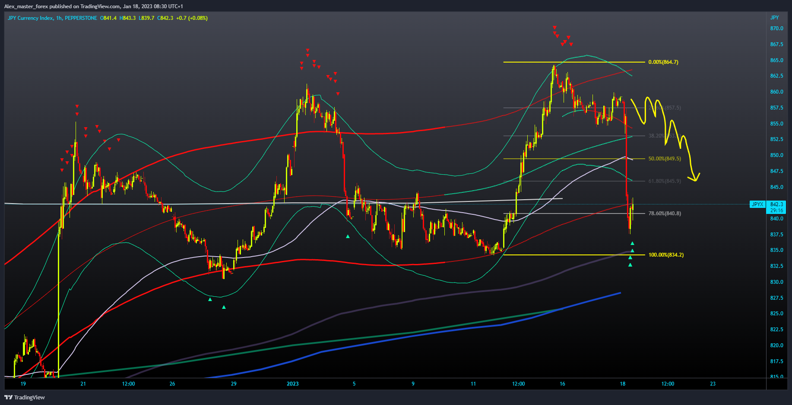Screen dimensions: 792x405
Task: Click the change value +0.7 (+0.08%)
Action: tap(192, 18)
